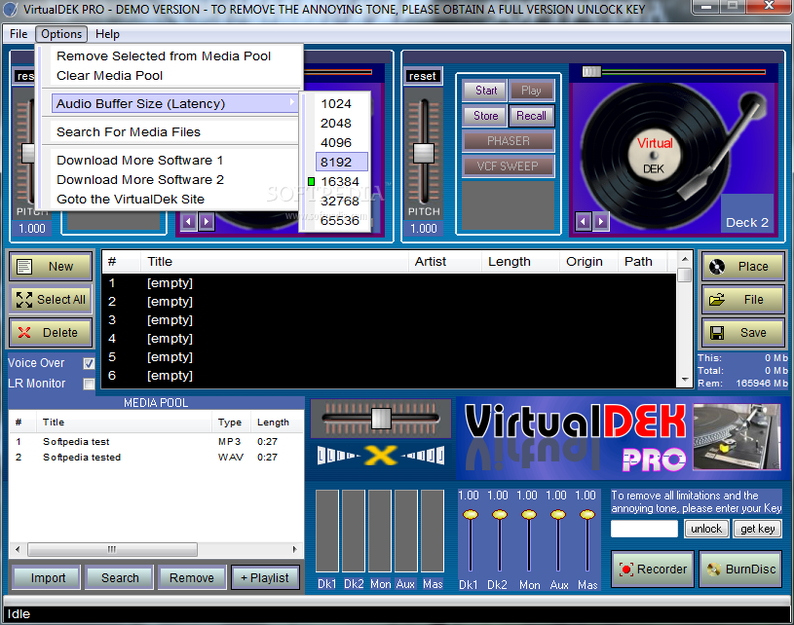The image size is (794, 625).
Task: Click the get key button
Action: coord(758,529)
